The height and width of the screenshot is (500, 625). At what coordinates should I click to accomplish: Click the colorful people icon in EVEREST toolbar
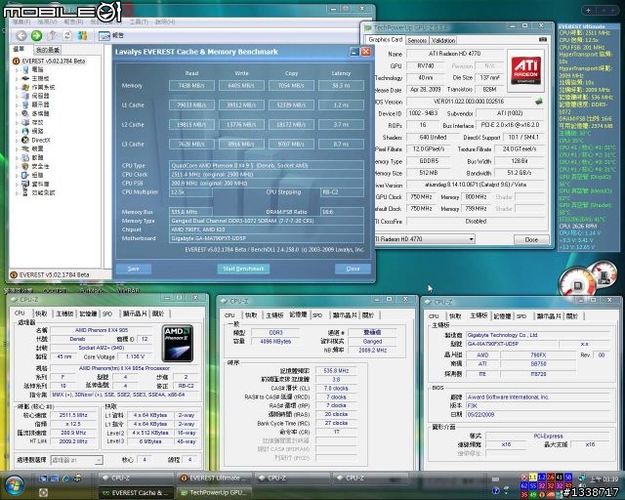coord(82,35)
